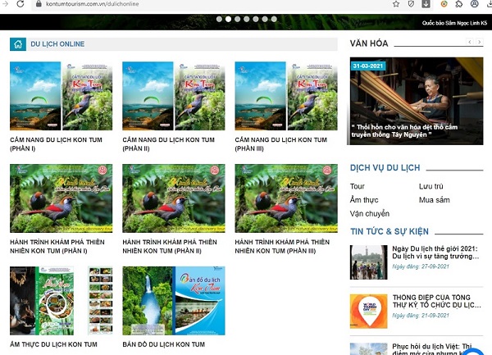The image size is (492, 355).
Task: Open Bản đồ du lịch Kon Tum cover
Action: 173,300
